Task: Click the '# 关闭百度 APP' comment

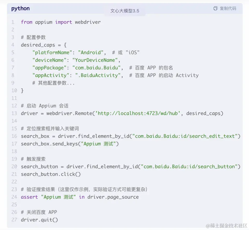Action: coord(39,212)
